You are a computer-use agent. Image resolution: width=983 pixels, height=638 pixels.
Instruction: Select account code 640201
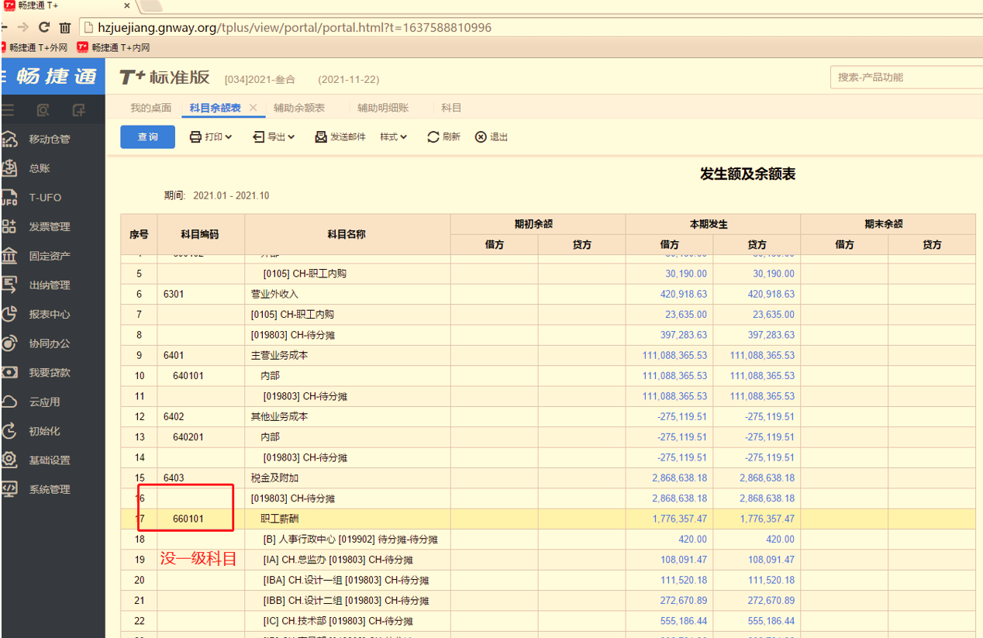coord(188,437)
